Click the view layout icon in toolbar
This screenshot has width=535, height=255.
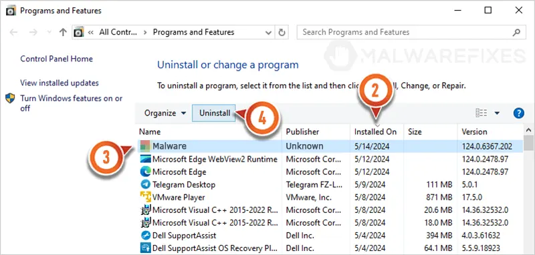coord(481,113)
